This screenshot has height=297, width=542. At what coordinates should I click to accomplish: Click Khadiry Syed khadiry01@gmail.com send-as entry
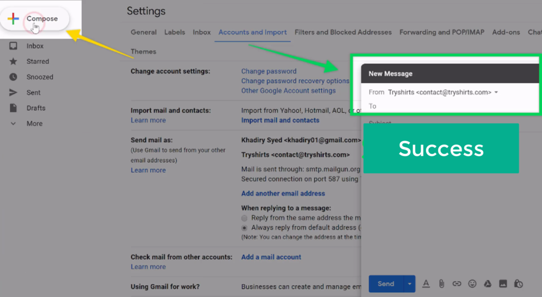301,140
